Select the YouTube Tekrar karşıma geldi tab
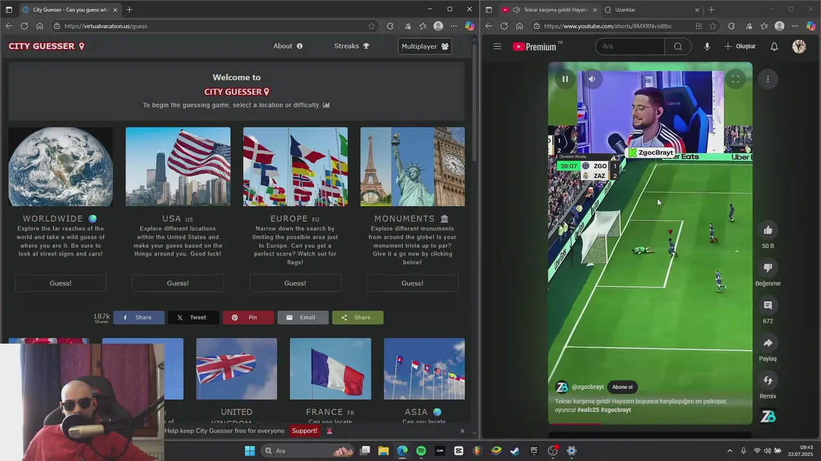The width and height of the screenshot is (821, 461). coord(548,10)
